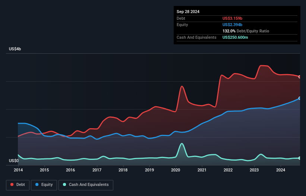Click the 2022 x-axis label

click(x=228, y=170)
